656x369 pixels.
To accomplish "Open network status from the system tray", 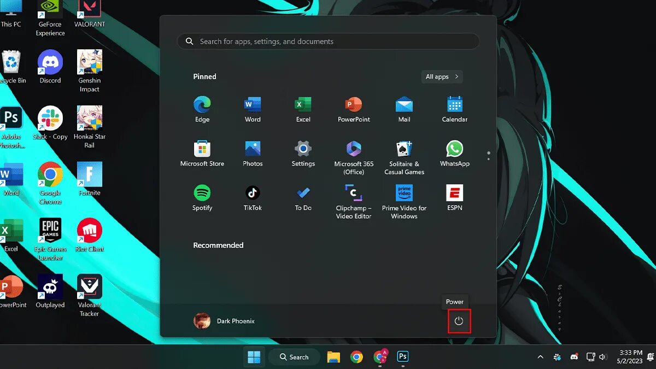I will click(x=591, y=357).
